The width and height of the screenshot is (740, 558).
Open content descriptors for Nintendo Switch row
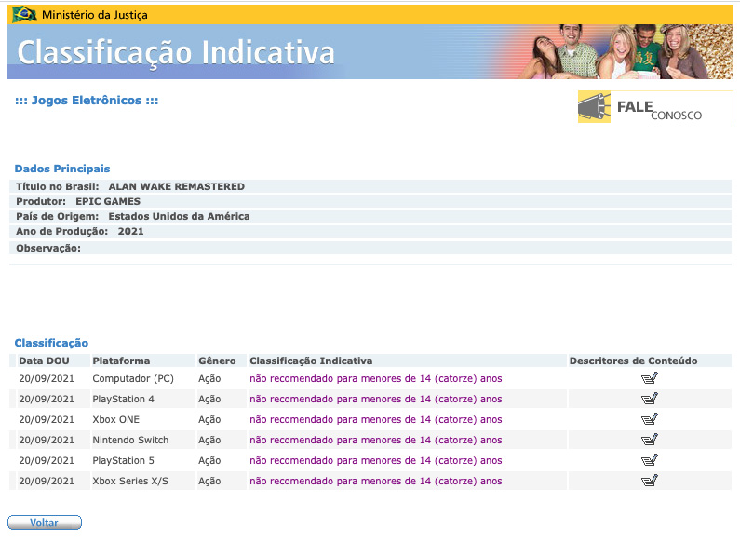(650, 440)
